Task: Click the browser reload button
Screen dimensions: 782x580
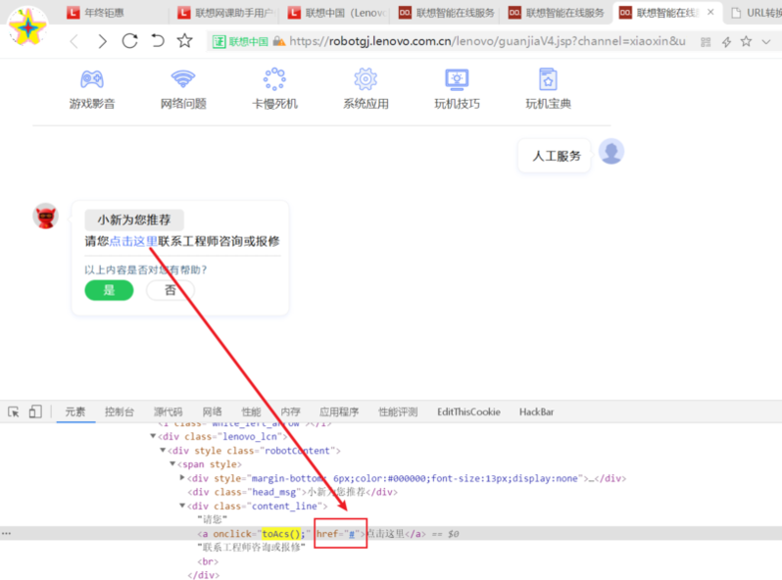Action: tap(129, 41)
